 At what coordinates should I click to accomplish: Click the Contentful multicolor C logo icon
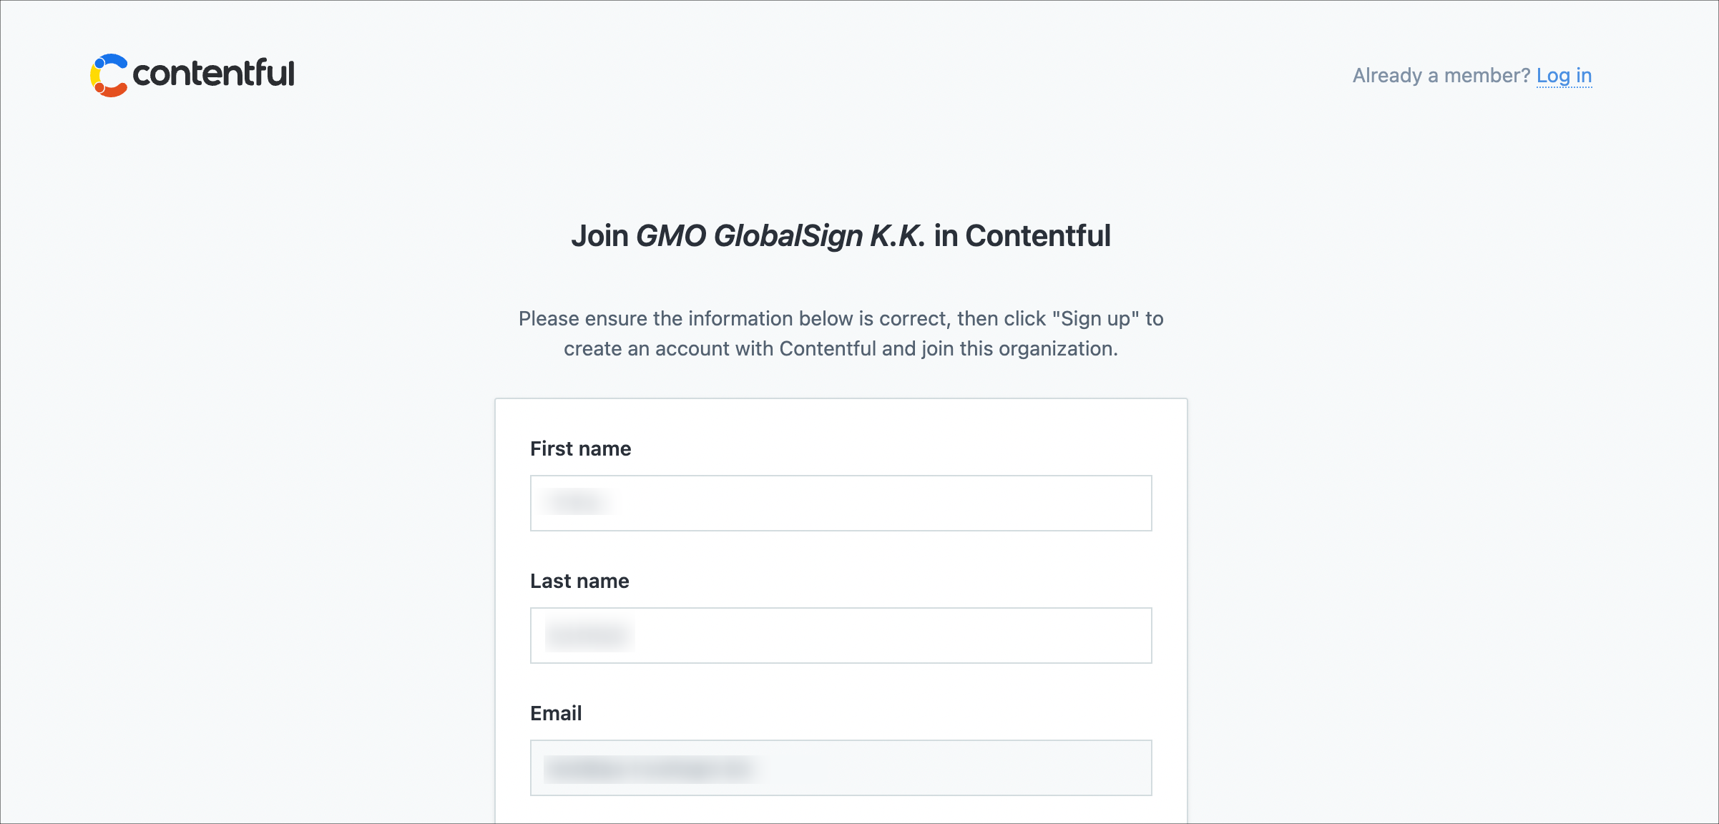coord(109,75)
